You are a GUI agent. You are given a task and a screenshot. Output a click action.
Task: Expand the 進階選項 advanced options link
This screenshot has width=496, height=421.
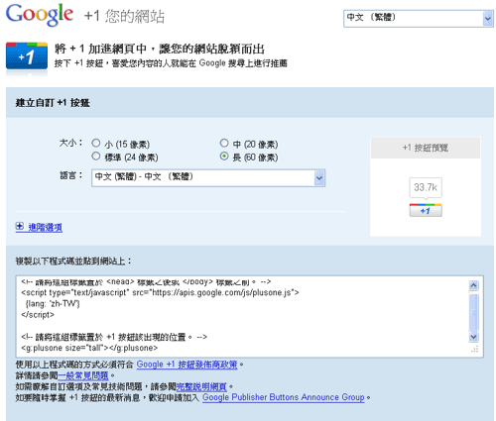(x=46, y=227)
